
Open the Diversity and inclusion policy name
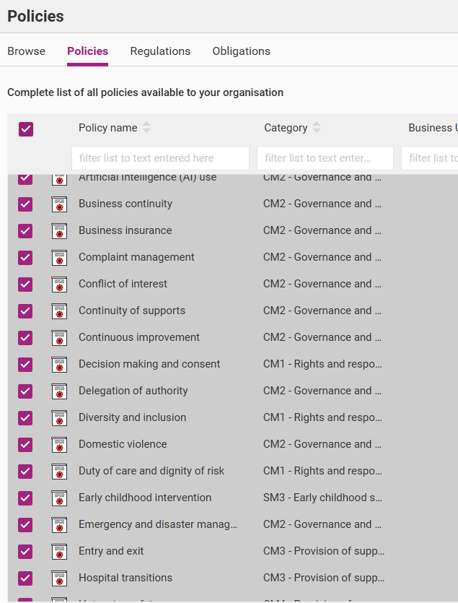pyautogui.click(x=132, y=417)
